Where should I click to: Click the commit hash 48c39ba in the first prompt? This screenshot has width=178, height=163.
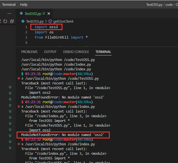84,74
